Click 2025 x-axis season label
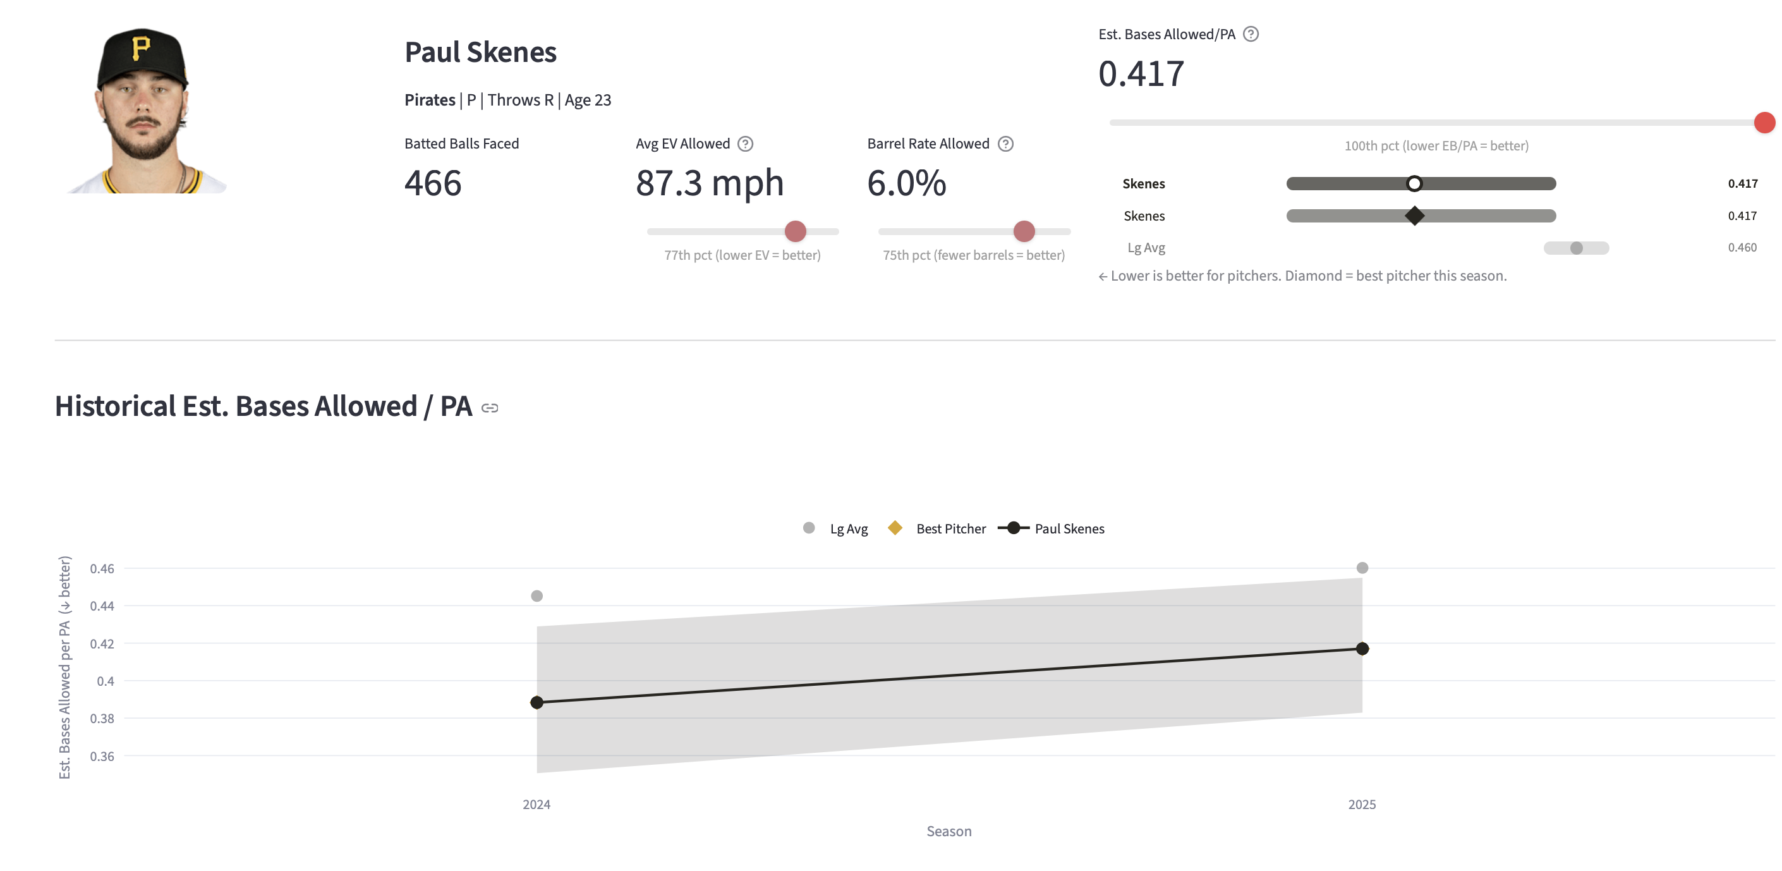 1361,805
